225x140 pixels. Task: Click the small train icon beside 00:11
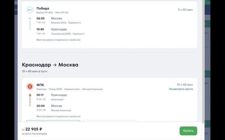click(x=30, y=95)
